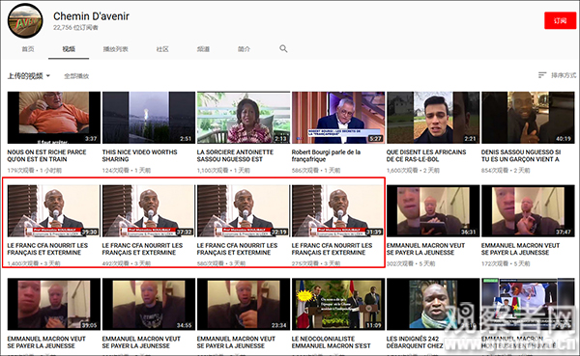580x356 pixels.
Task: Click the red 订阅 subscribe button
Action: 560,20
